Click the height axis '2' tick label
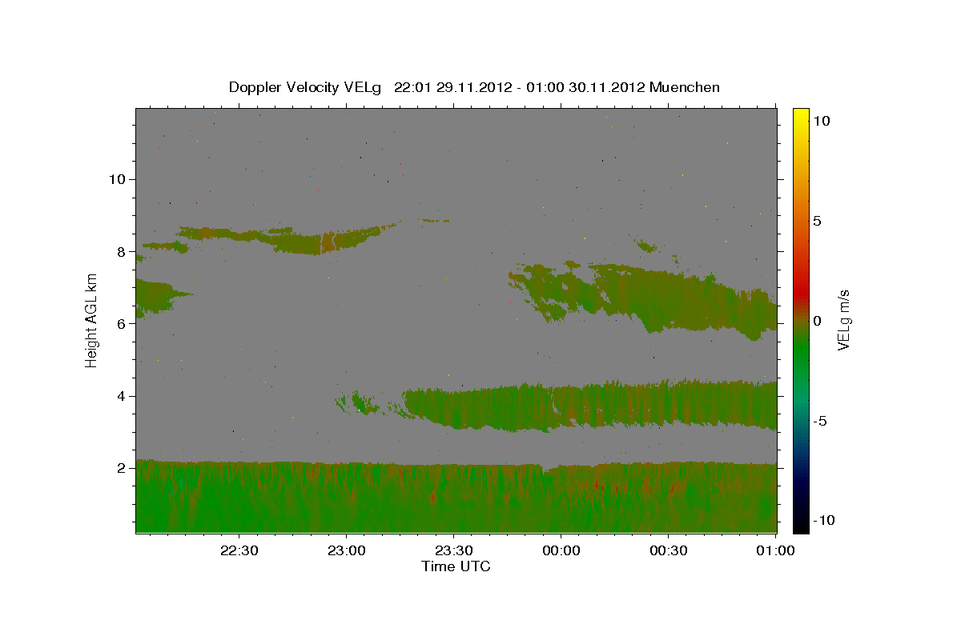The image size is (961, 640). pyautogui.click(x=120, y=468)
